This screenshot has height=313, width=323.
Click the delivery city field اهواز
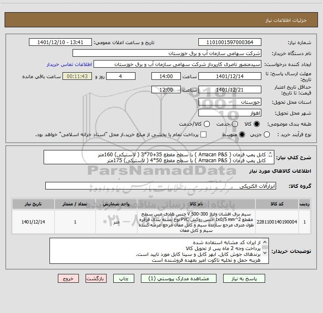point(230,113)
